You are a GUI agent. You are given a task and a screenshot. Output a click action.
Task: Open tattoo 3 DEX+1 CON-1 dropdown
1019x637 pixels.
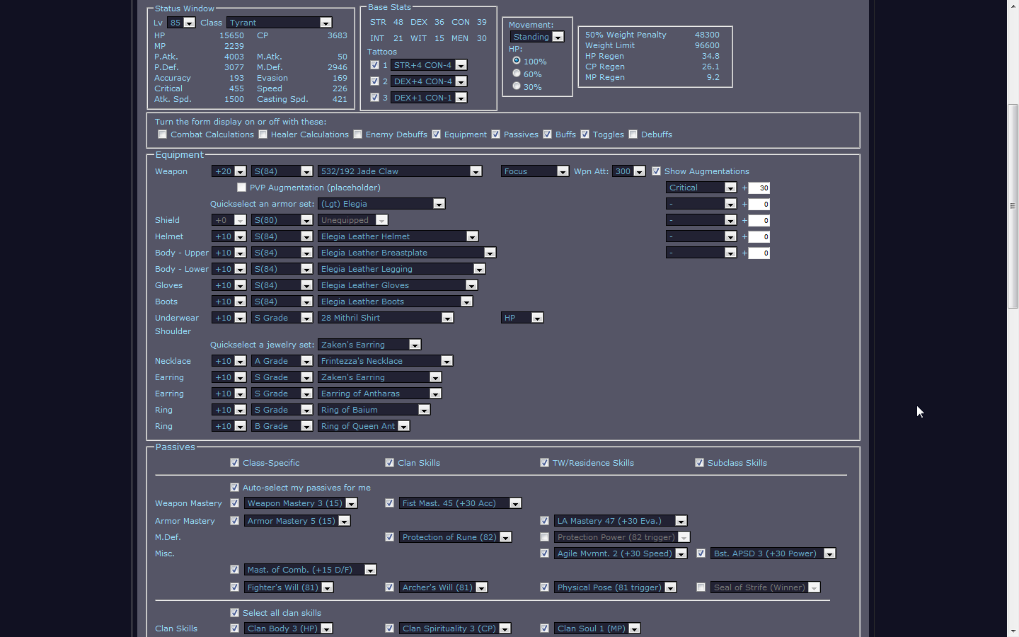pos(429,98)
